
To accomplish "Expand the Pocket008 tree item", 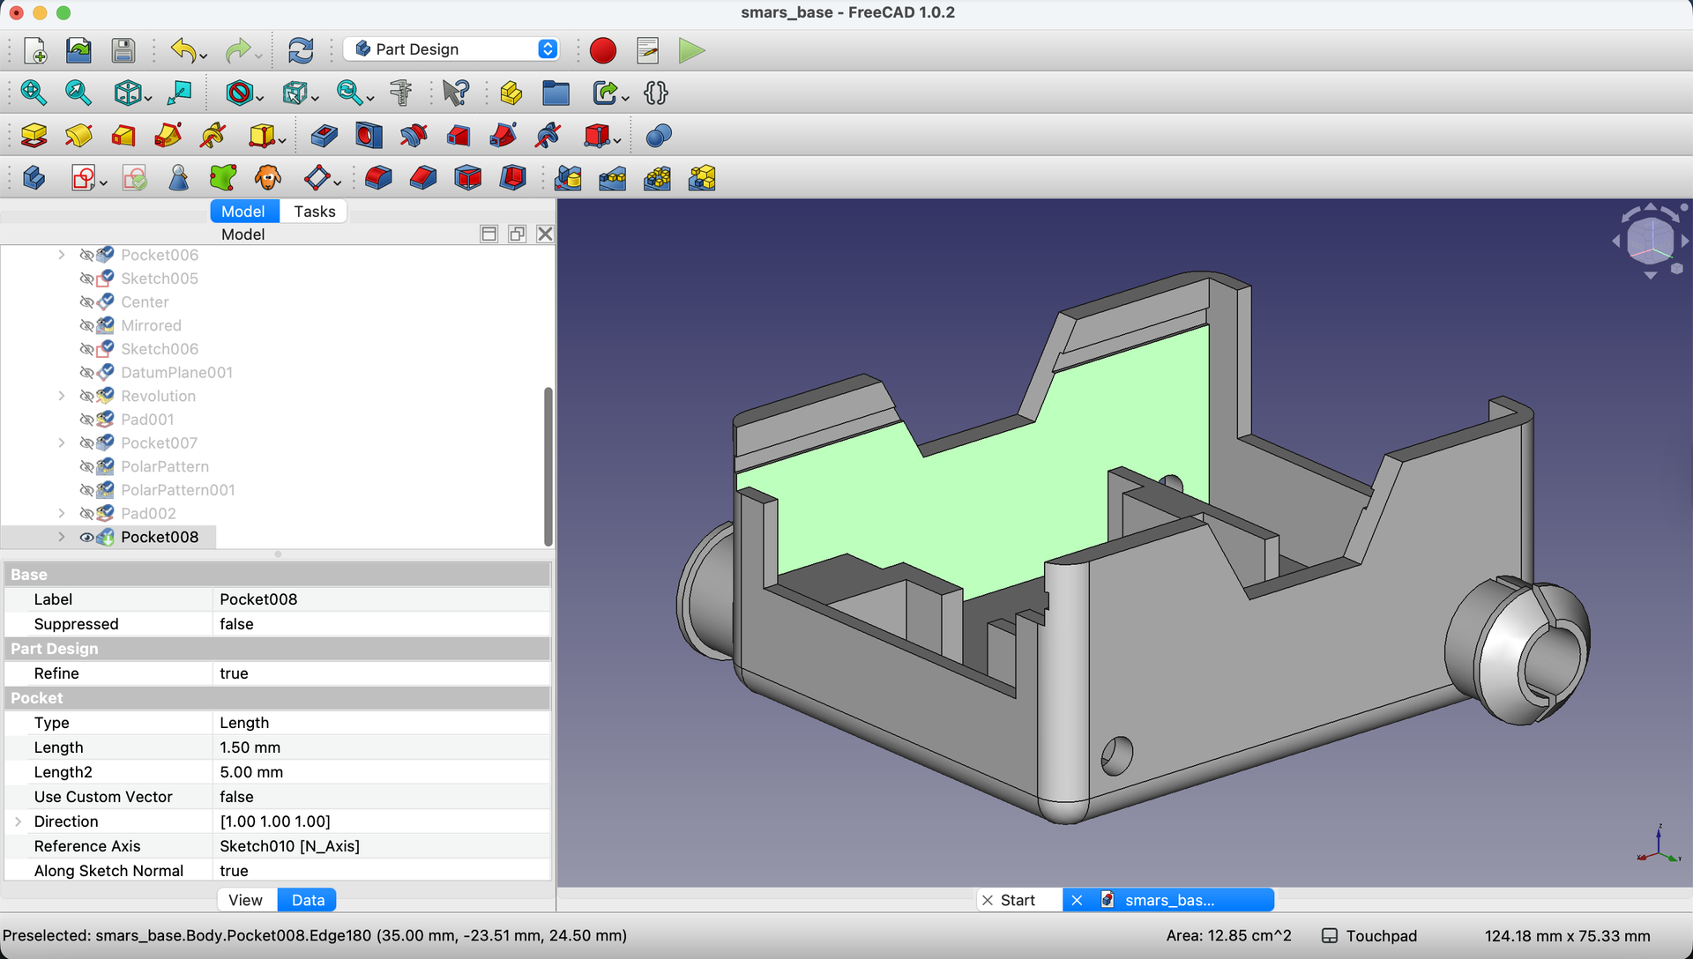I will coord(61,537).
